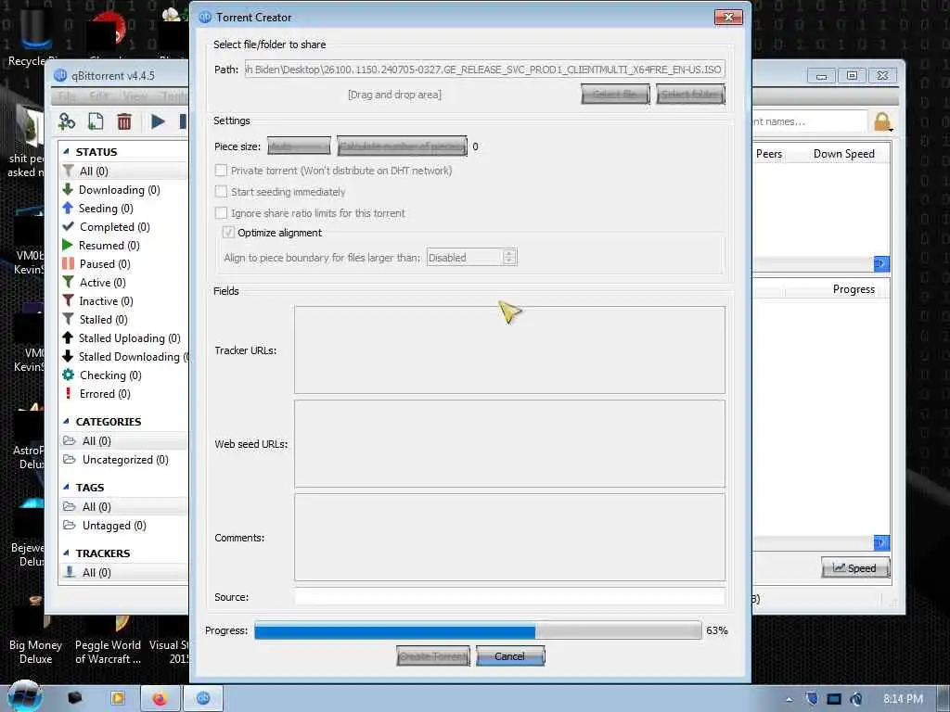Collapse the TRACKERS section
Screen dimensions: 950x712
click(x=66, y=553)
